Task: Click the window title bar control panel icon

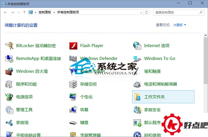Action: [4, 4]
